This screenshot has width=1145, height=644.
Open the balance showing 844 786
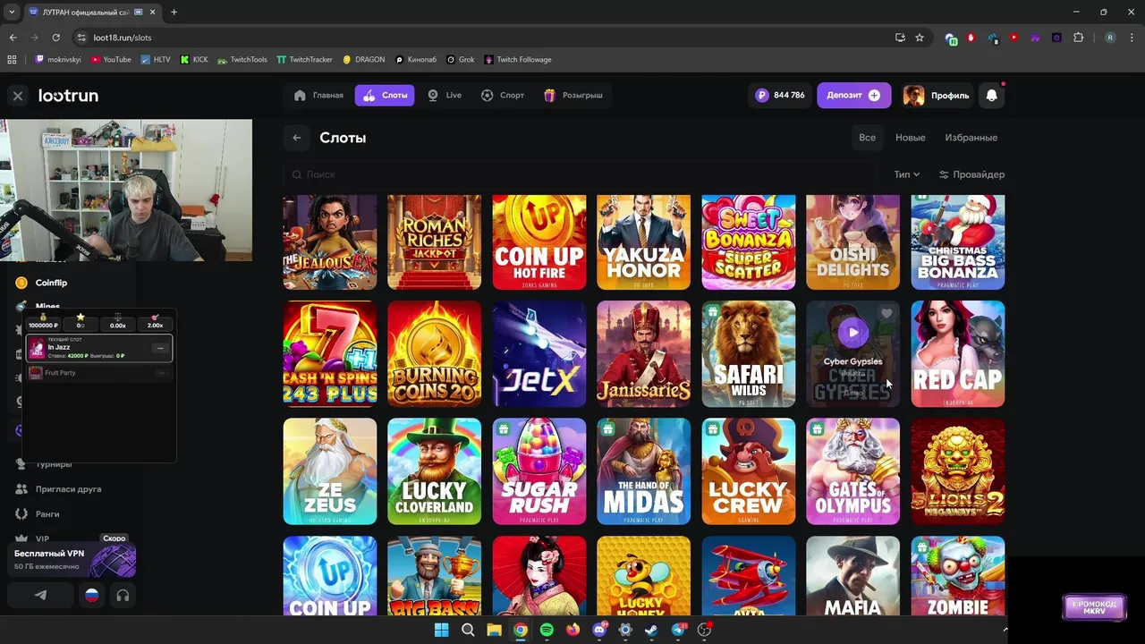780,96
